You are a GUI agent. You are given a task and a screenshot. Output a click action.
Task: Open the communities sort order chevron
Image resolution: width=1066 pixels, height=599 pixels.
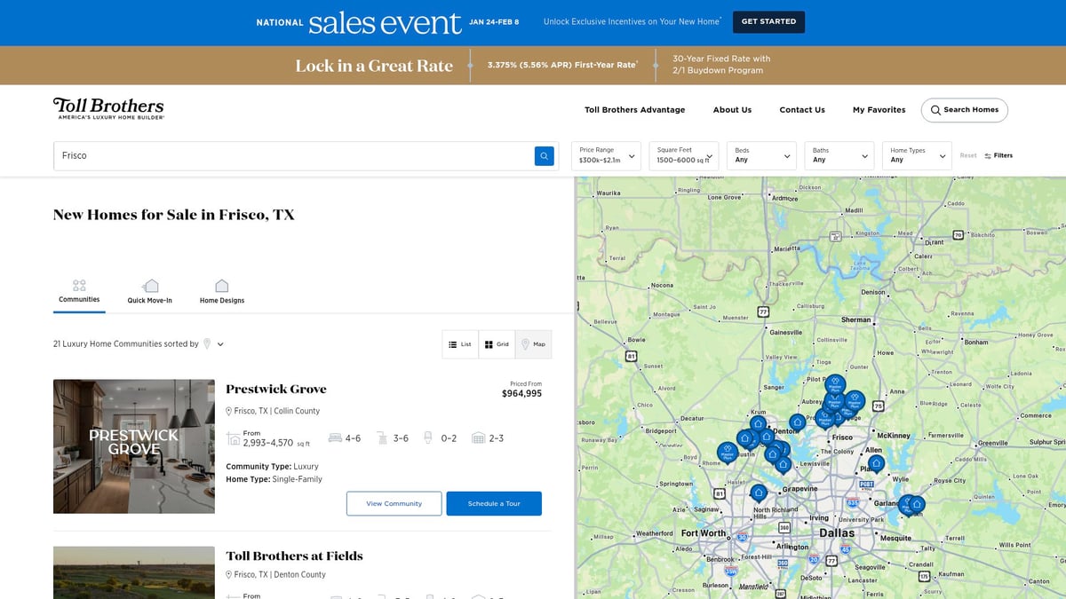[x=219, y=343]
